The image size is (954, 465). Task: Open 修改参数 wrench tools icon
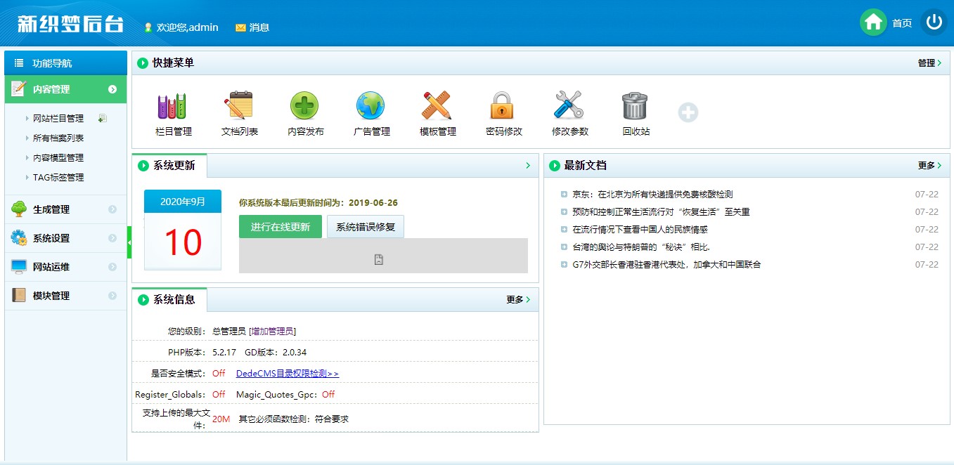tap(569, 106)
